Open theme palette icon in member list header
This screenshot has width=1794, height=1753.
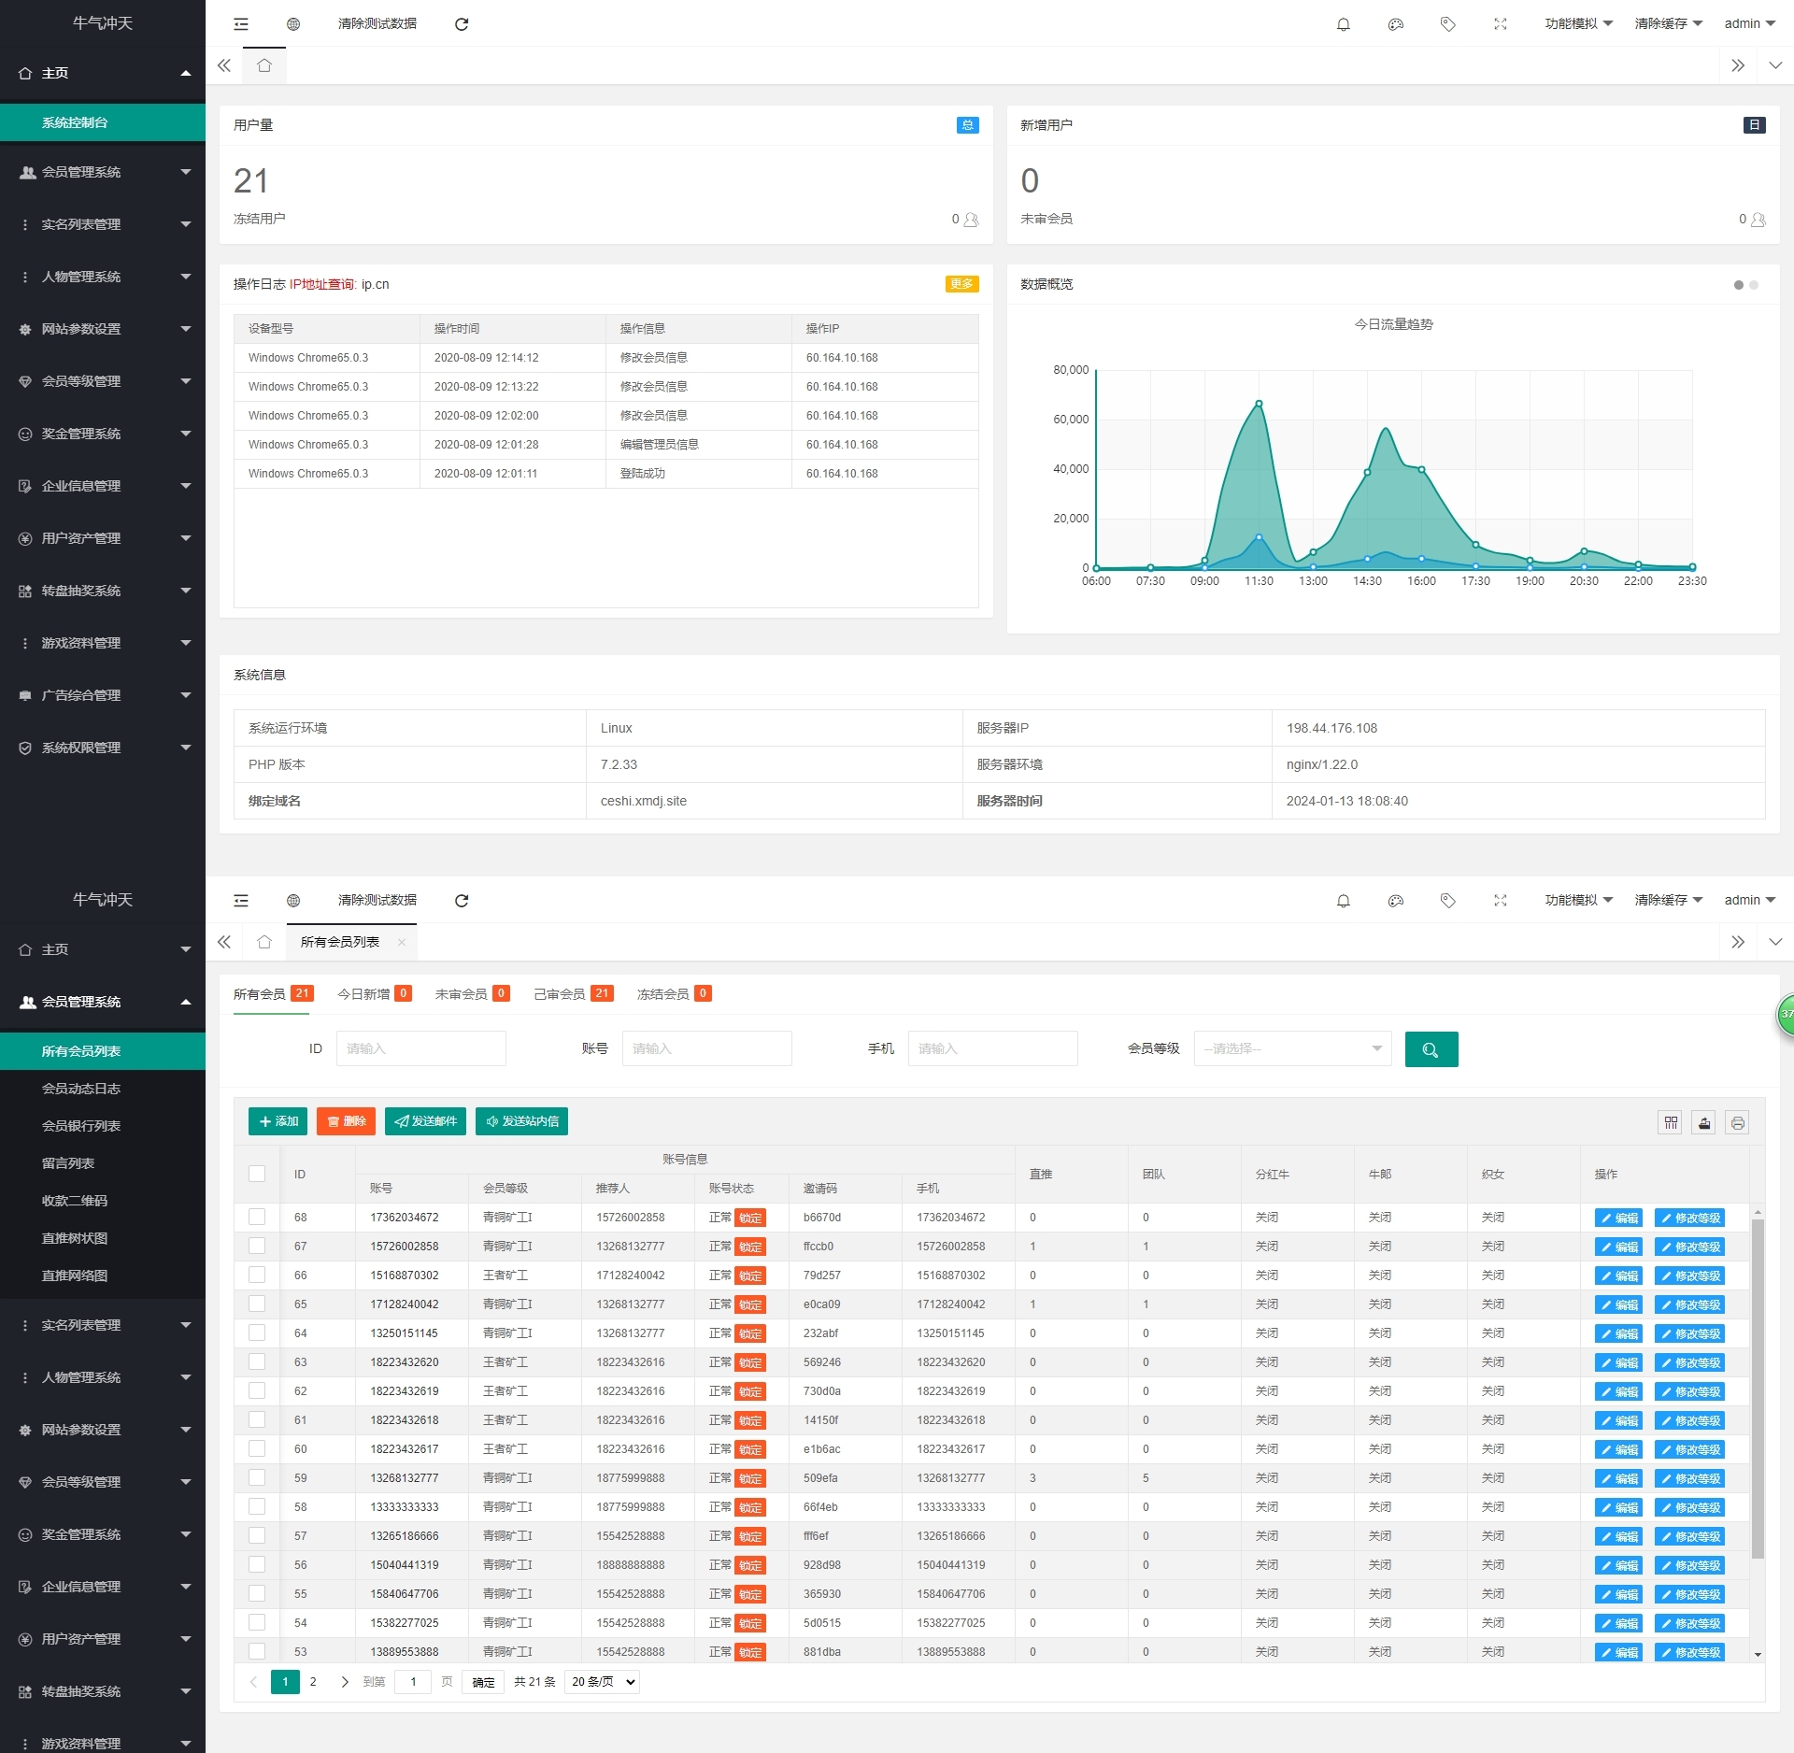[1396, 900]
